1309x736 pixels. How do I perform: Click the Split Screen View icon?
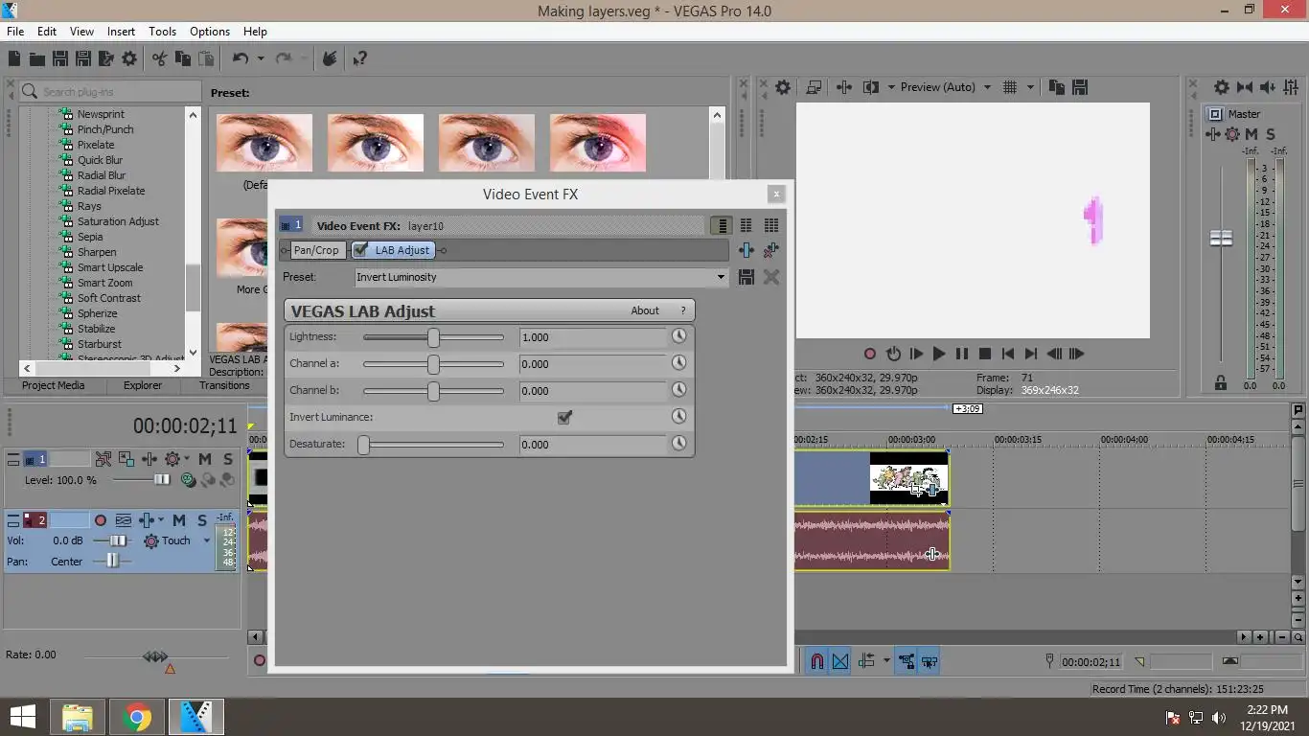point(870,87)
